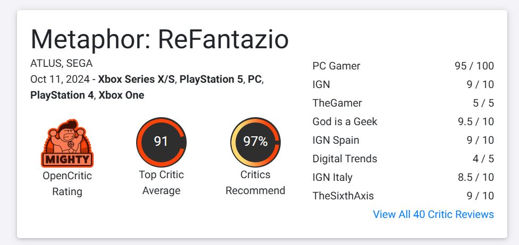Click the PC Gamer 95 / 100 score
Screen dimensions: 519x245
tap(474, 66)
